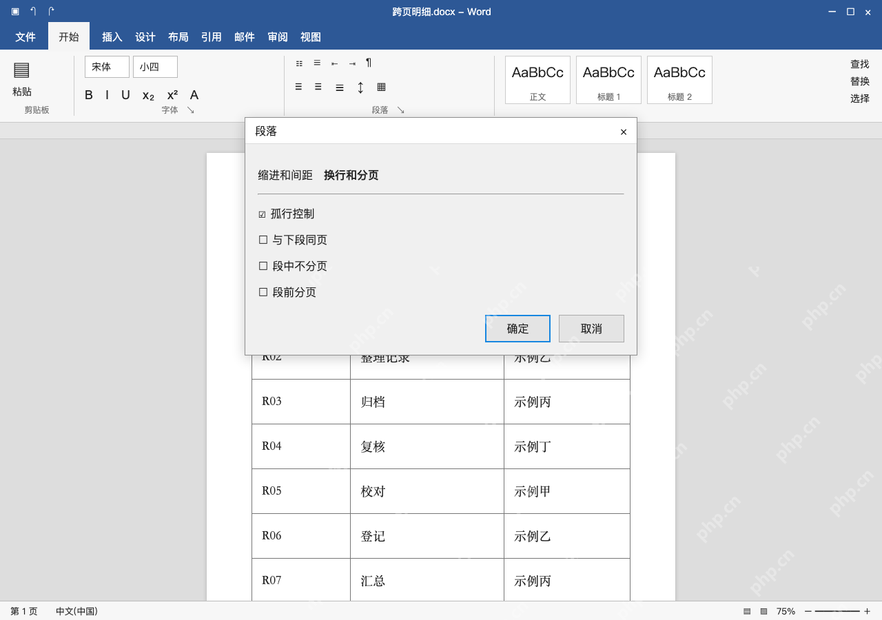The width and height of the screenshot is (882, 620).
Task: Enable the 与下段同页 checkbox
Action: coord(263,240)
